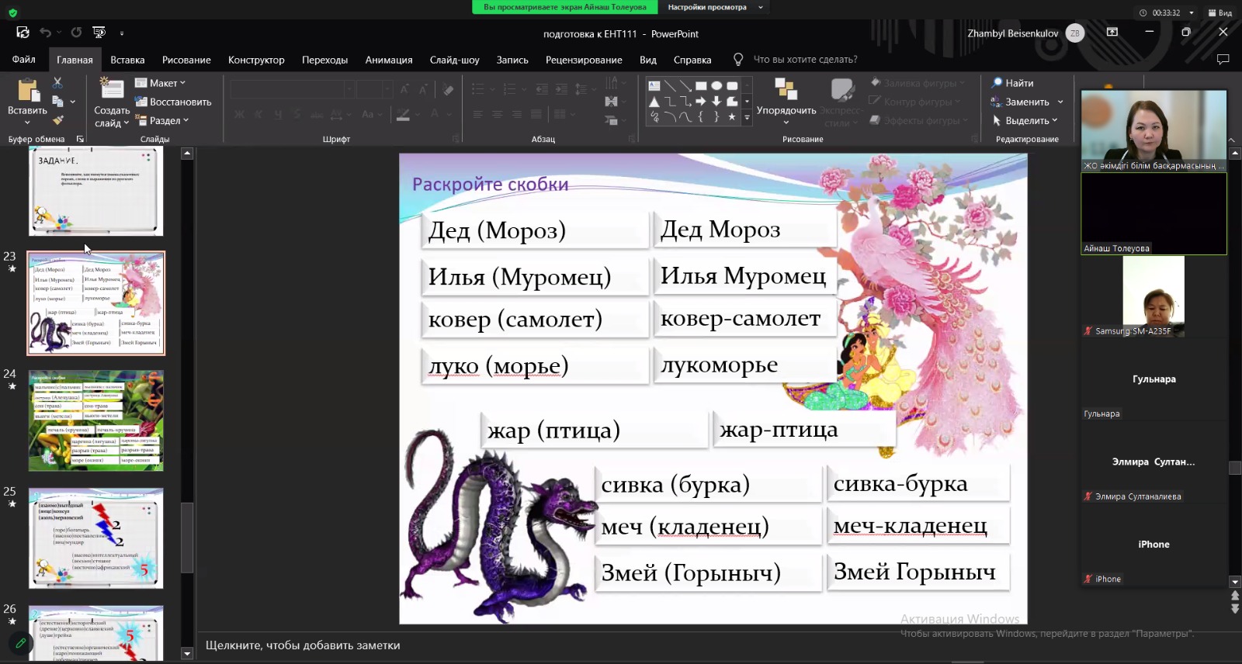Click the Восстановить reset button

[x=173, y=102]
